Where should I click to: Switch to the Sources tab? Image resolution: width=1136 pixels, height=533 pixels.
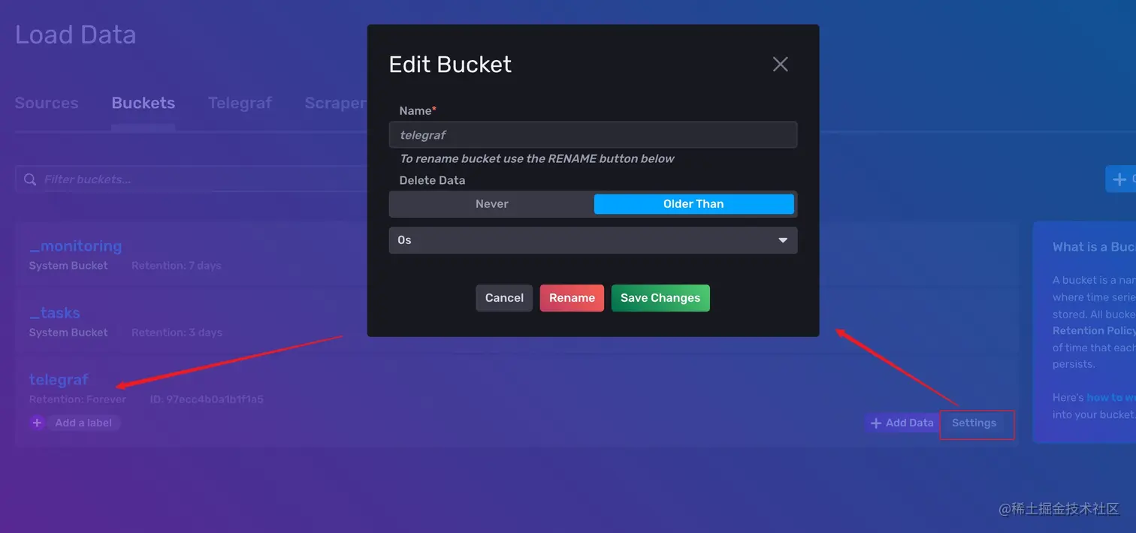point(47,103)
